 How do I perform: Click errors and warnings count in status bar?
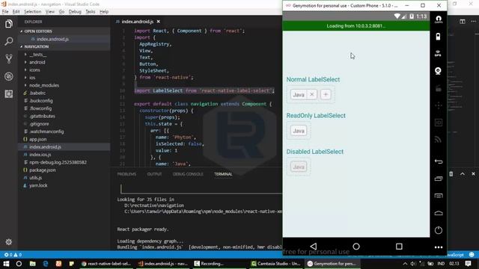click(13, 255)
